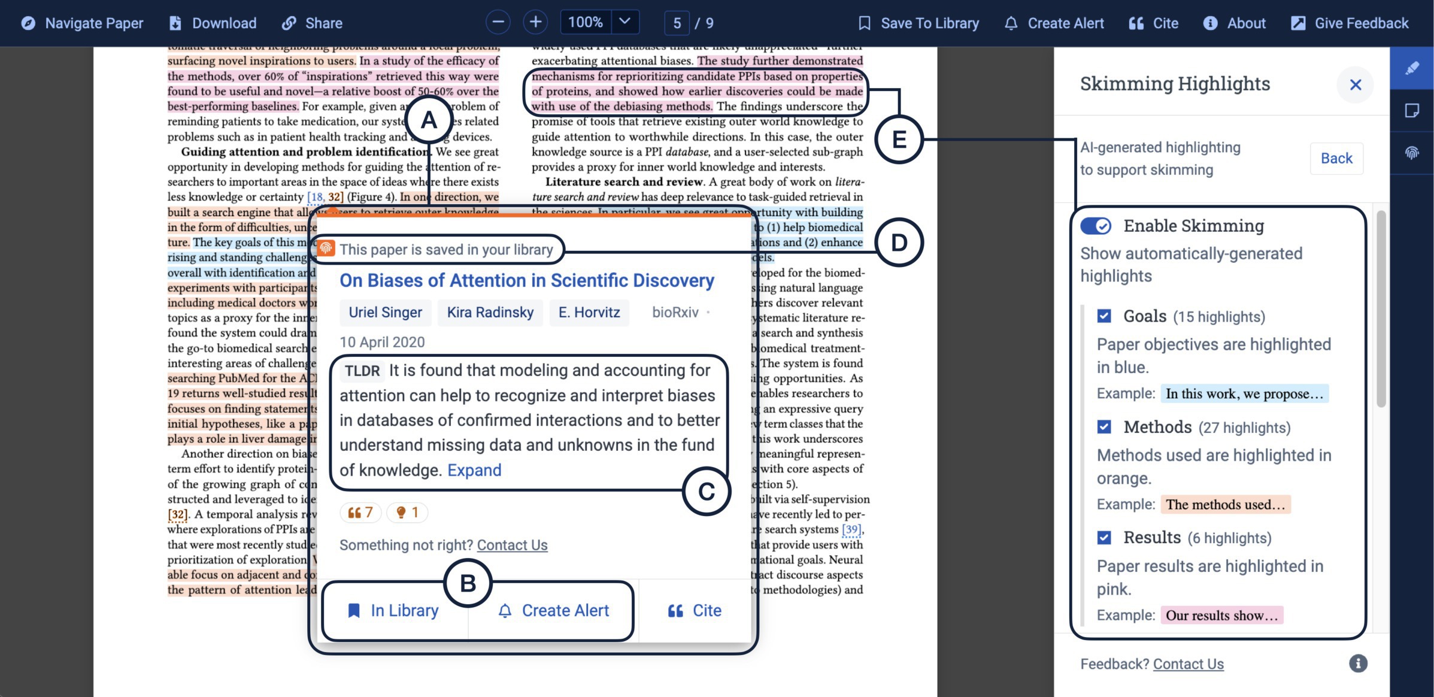Close the Skimming Highlights panel
Viewport: 1434px width, 697px height.
[1355, 84]
